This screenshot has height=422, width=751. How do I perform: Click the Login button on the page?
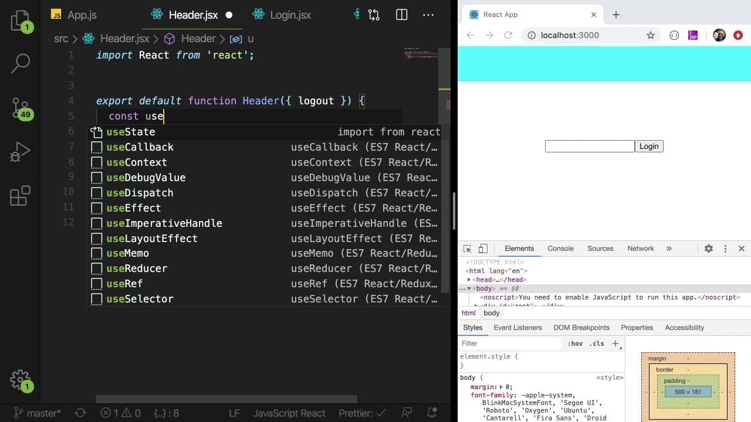point(649,146)
